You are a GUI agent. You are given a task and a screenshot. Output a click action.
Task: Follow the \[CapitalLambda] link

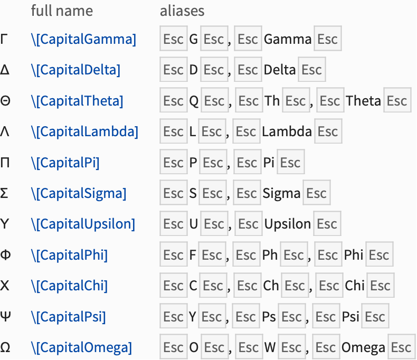pyautogui.click(x=84, y=131)
